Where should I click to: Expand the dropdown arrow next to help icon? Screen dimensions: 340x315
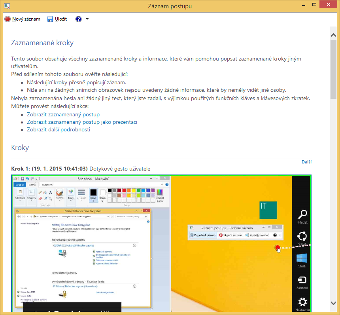tap(87, 19)
